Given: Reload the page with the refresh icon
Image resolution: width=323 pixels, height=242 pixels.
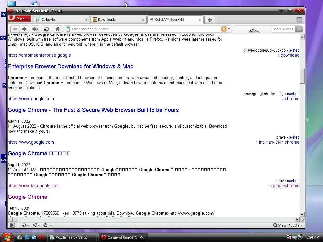Looking at the screenshot, I should tap(46, 29).
